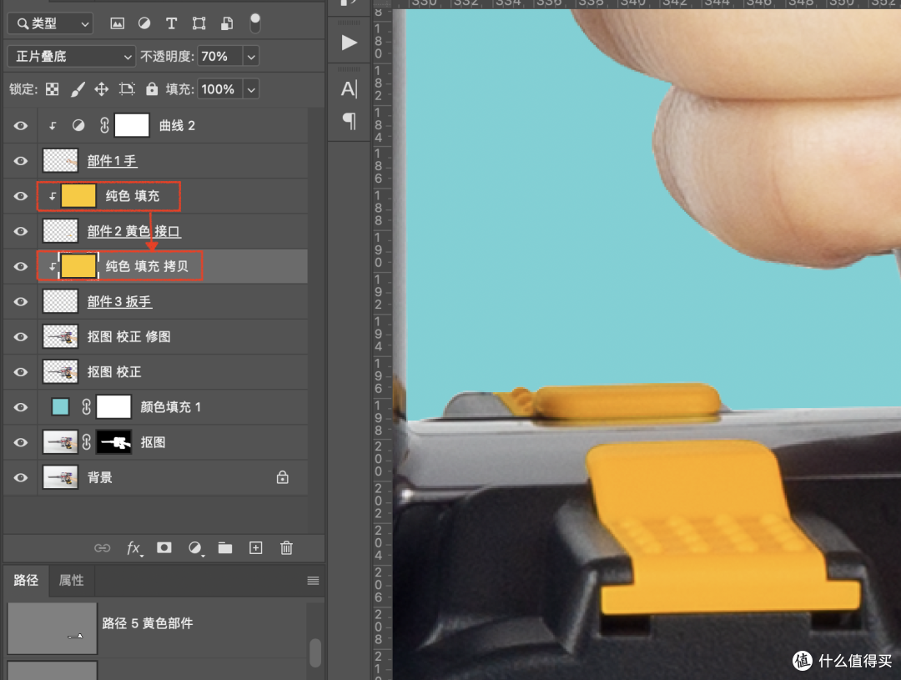Image resolution: width=901 pixels, height=680 pixels.
Task: Click the fill 100% input field
Action: (220, 89)
